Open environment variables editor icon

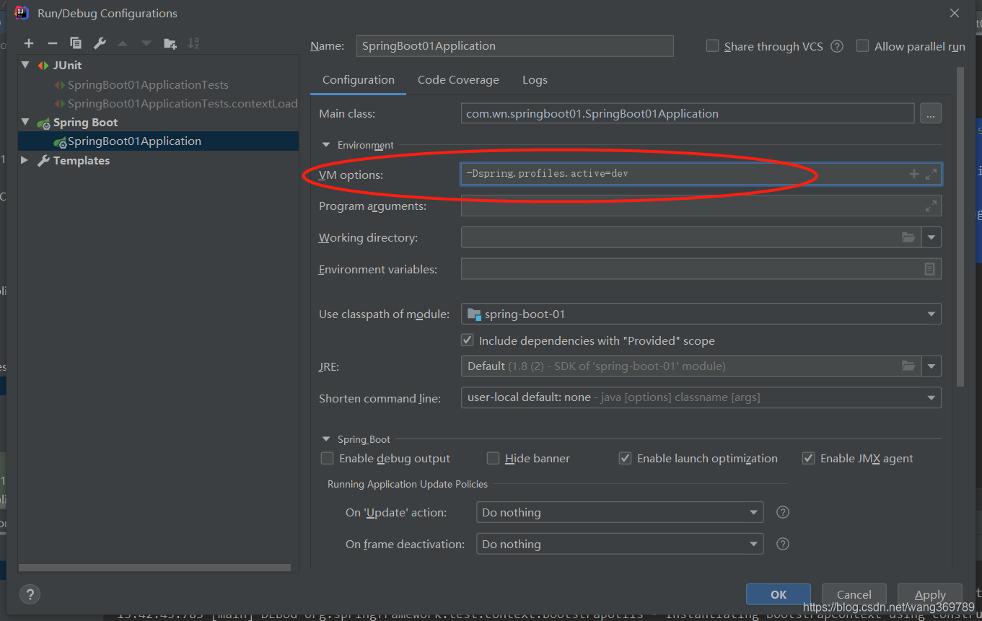click(930, 269)
